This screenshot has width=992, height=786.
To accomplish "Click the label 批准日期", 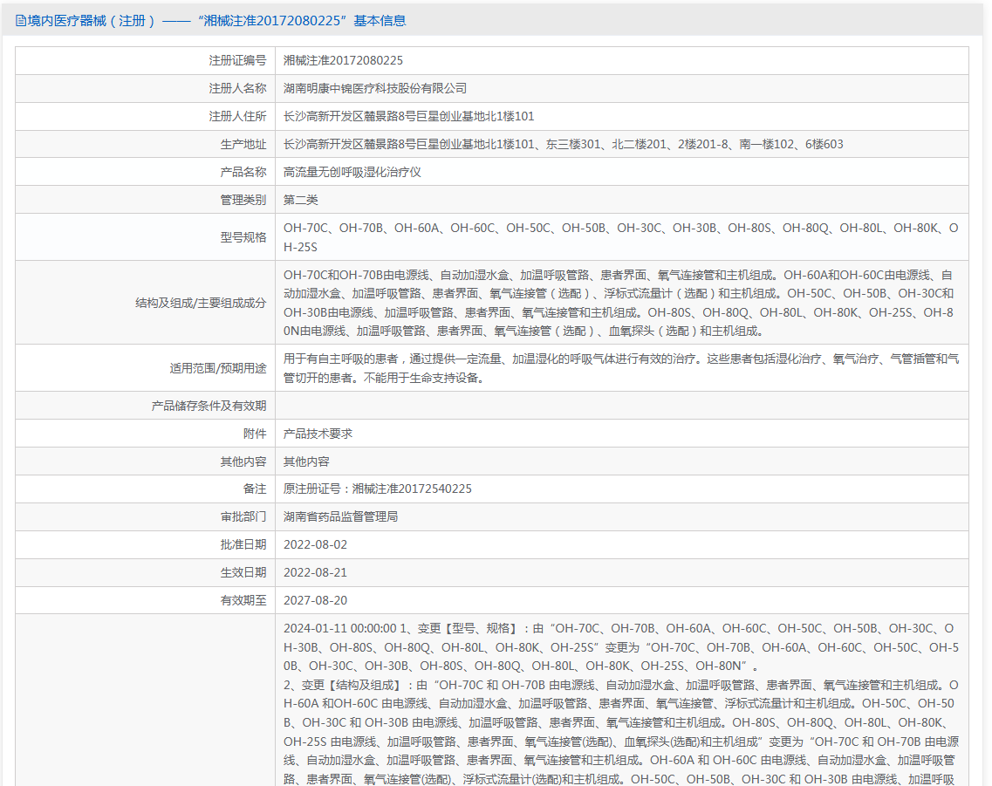I will [243, 544].
